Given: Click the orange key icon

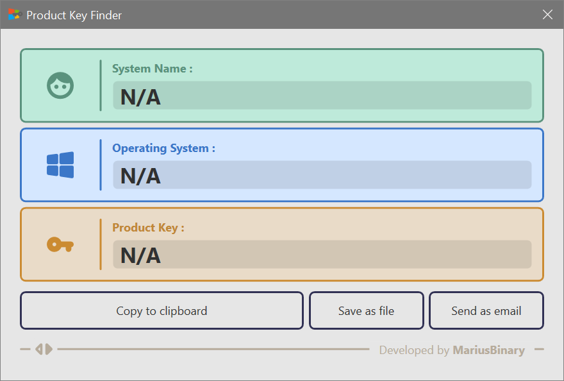Looking at the screenshot, I should (60, 244).
